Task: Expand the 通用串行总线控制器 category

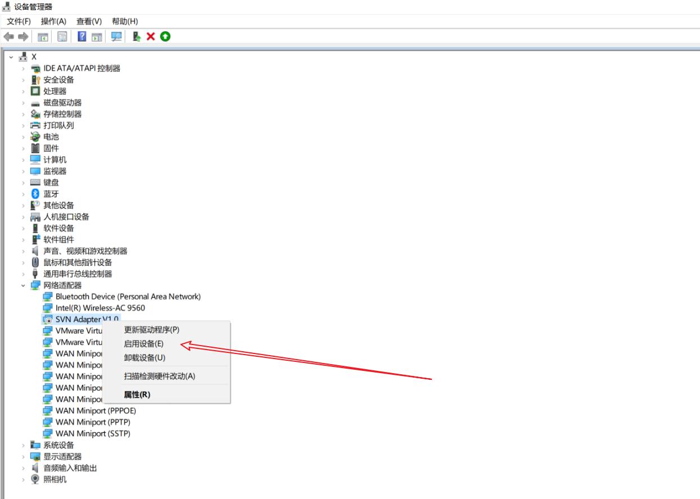Action: pos(23,274)
